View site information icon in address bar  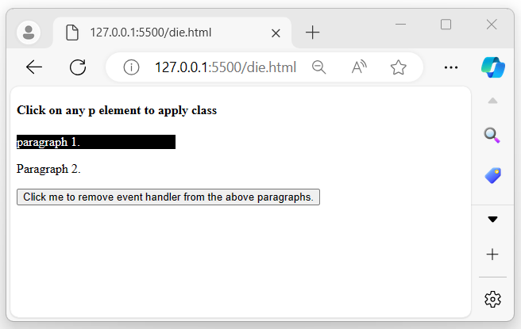click(x=132, y=67)
